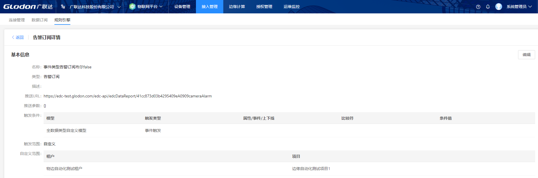Click the Glodon 广联达 logo
The image size is (538, 178).
click(28, 7)
